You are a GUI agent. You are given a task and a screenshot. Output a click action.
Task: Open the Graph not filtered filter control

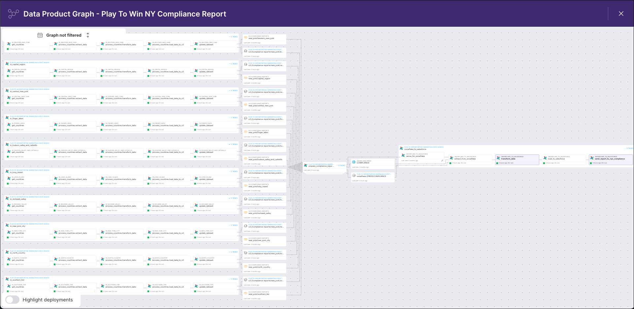64,35
